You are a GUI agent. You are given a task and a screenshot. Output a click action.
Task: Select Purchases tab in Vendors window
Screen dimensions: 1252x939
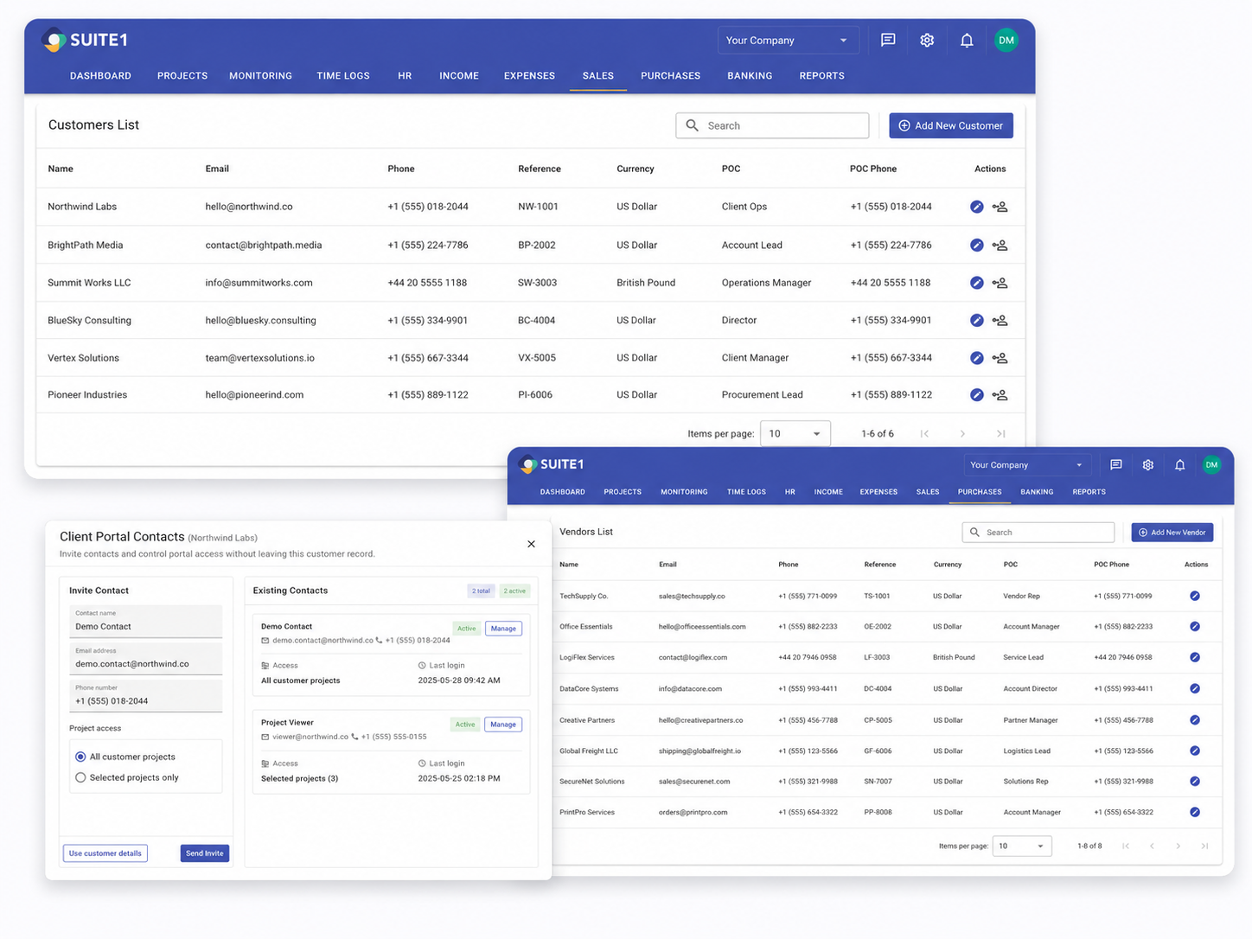(x=980, y=492)
